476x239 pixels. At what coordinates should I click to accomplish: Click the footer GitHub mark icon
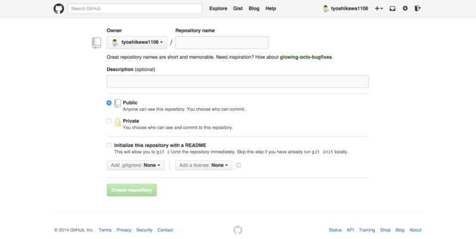pos(237,230)
